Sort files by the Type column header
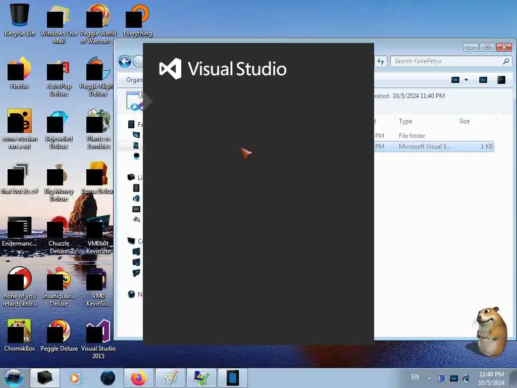The width and height of the screenshot is (517, 388). coord(425,121)
